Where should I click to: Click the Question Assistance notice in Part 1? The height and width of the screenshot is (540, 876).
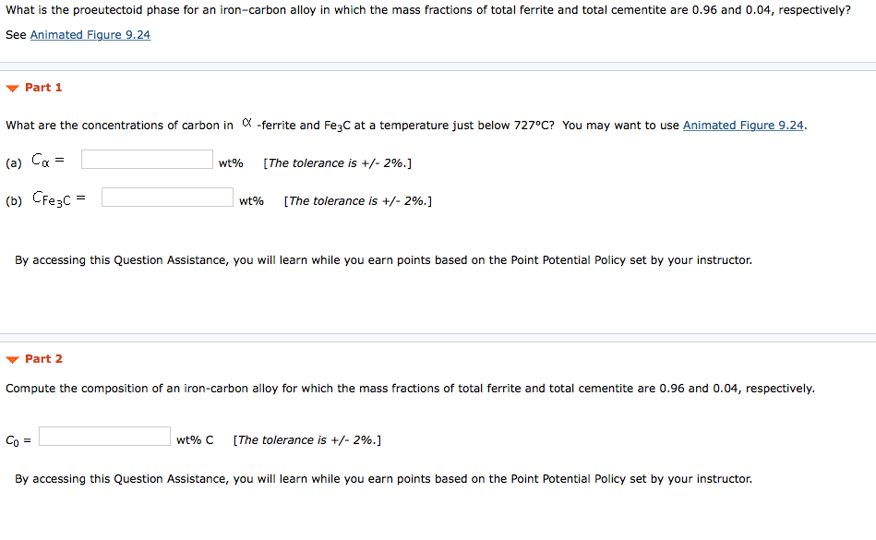coord(383,260)
